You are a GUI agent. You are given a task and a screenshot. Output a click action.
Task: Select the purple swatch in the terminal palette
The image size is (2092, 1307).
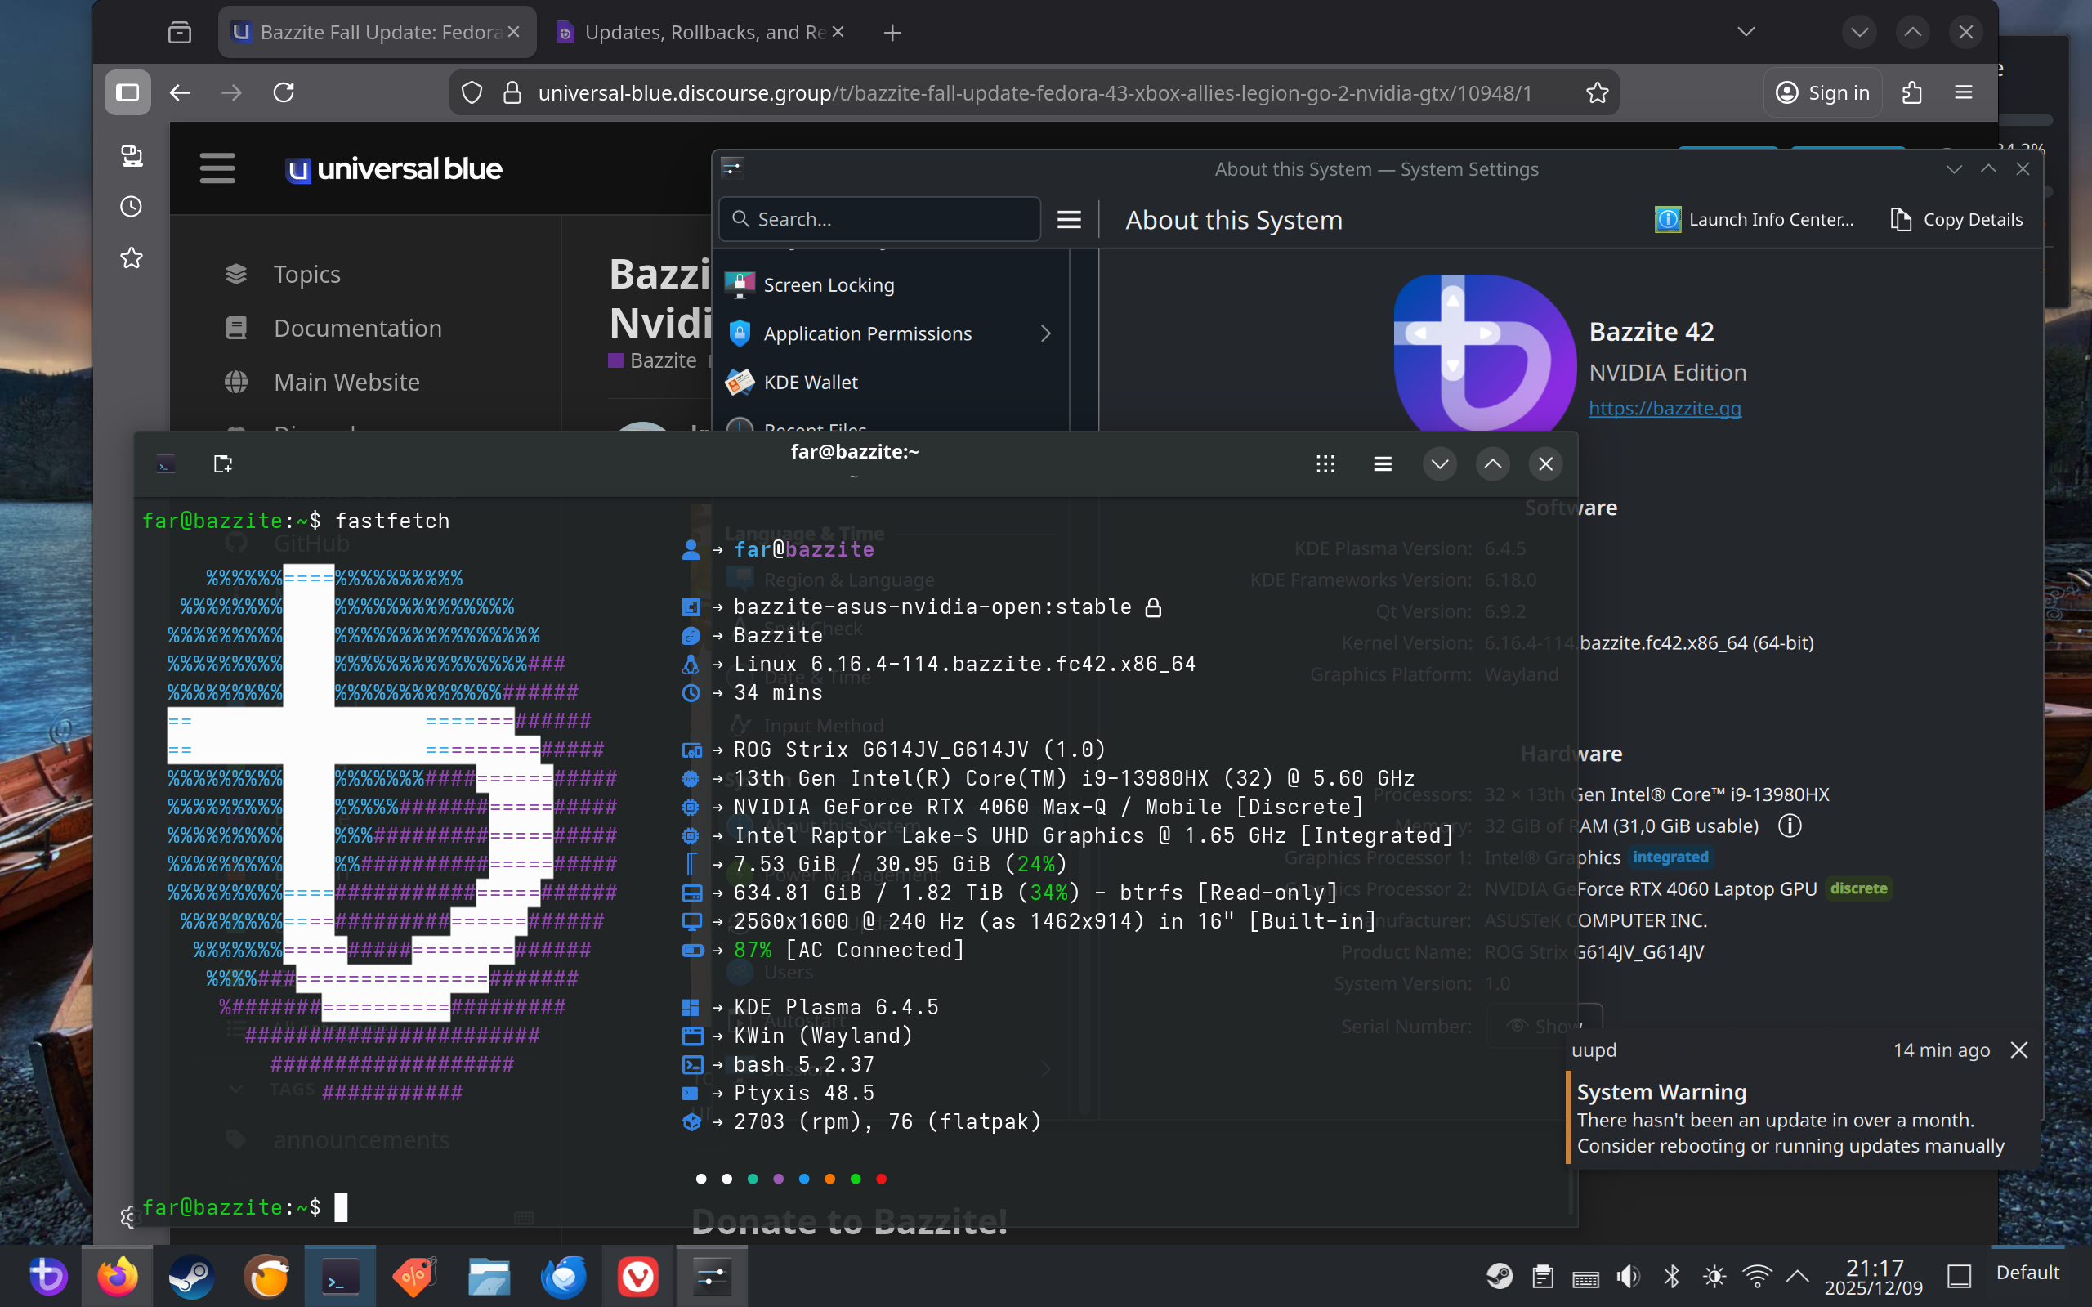[x=778, y=1178]
